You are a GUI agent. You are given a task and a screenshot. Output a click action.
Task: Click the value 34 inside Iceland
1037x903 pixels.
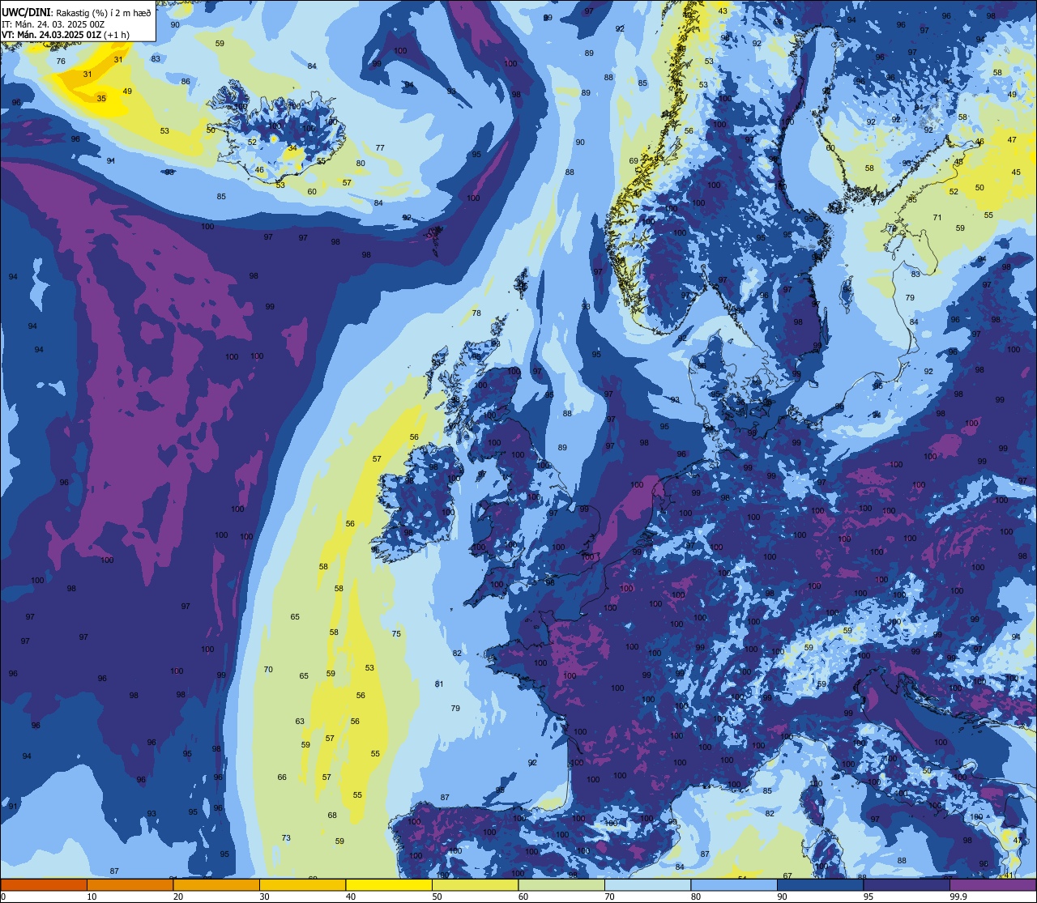pos(292,147)
